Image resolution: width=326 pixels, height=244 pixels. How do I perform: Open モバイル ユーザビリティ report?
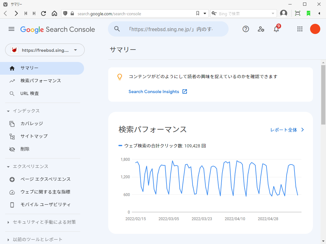[42, 205]
